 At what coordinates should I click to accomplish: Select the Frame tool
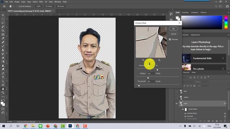click(x=3, y=34)
